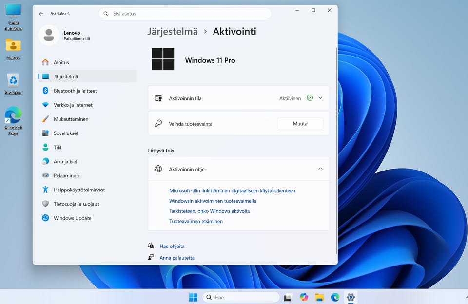Open the Tuoteavaimen etsiminen link

(x=196, y=221)
